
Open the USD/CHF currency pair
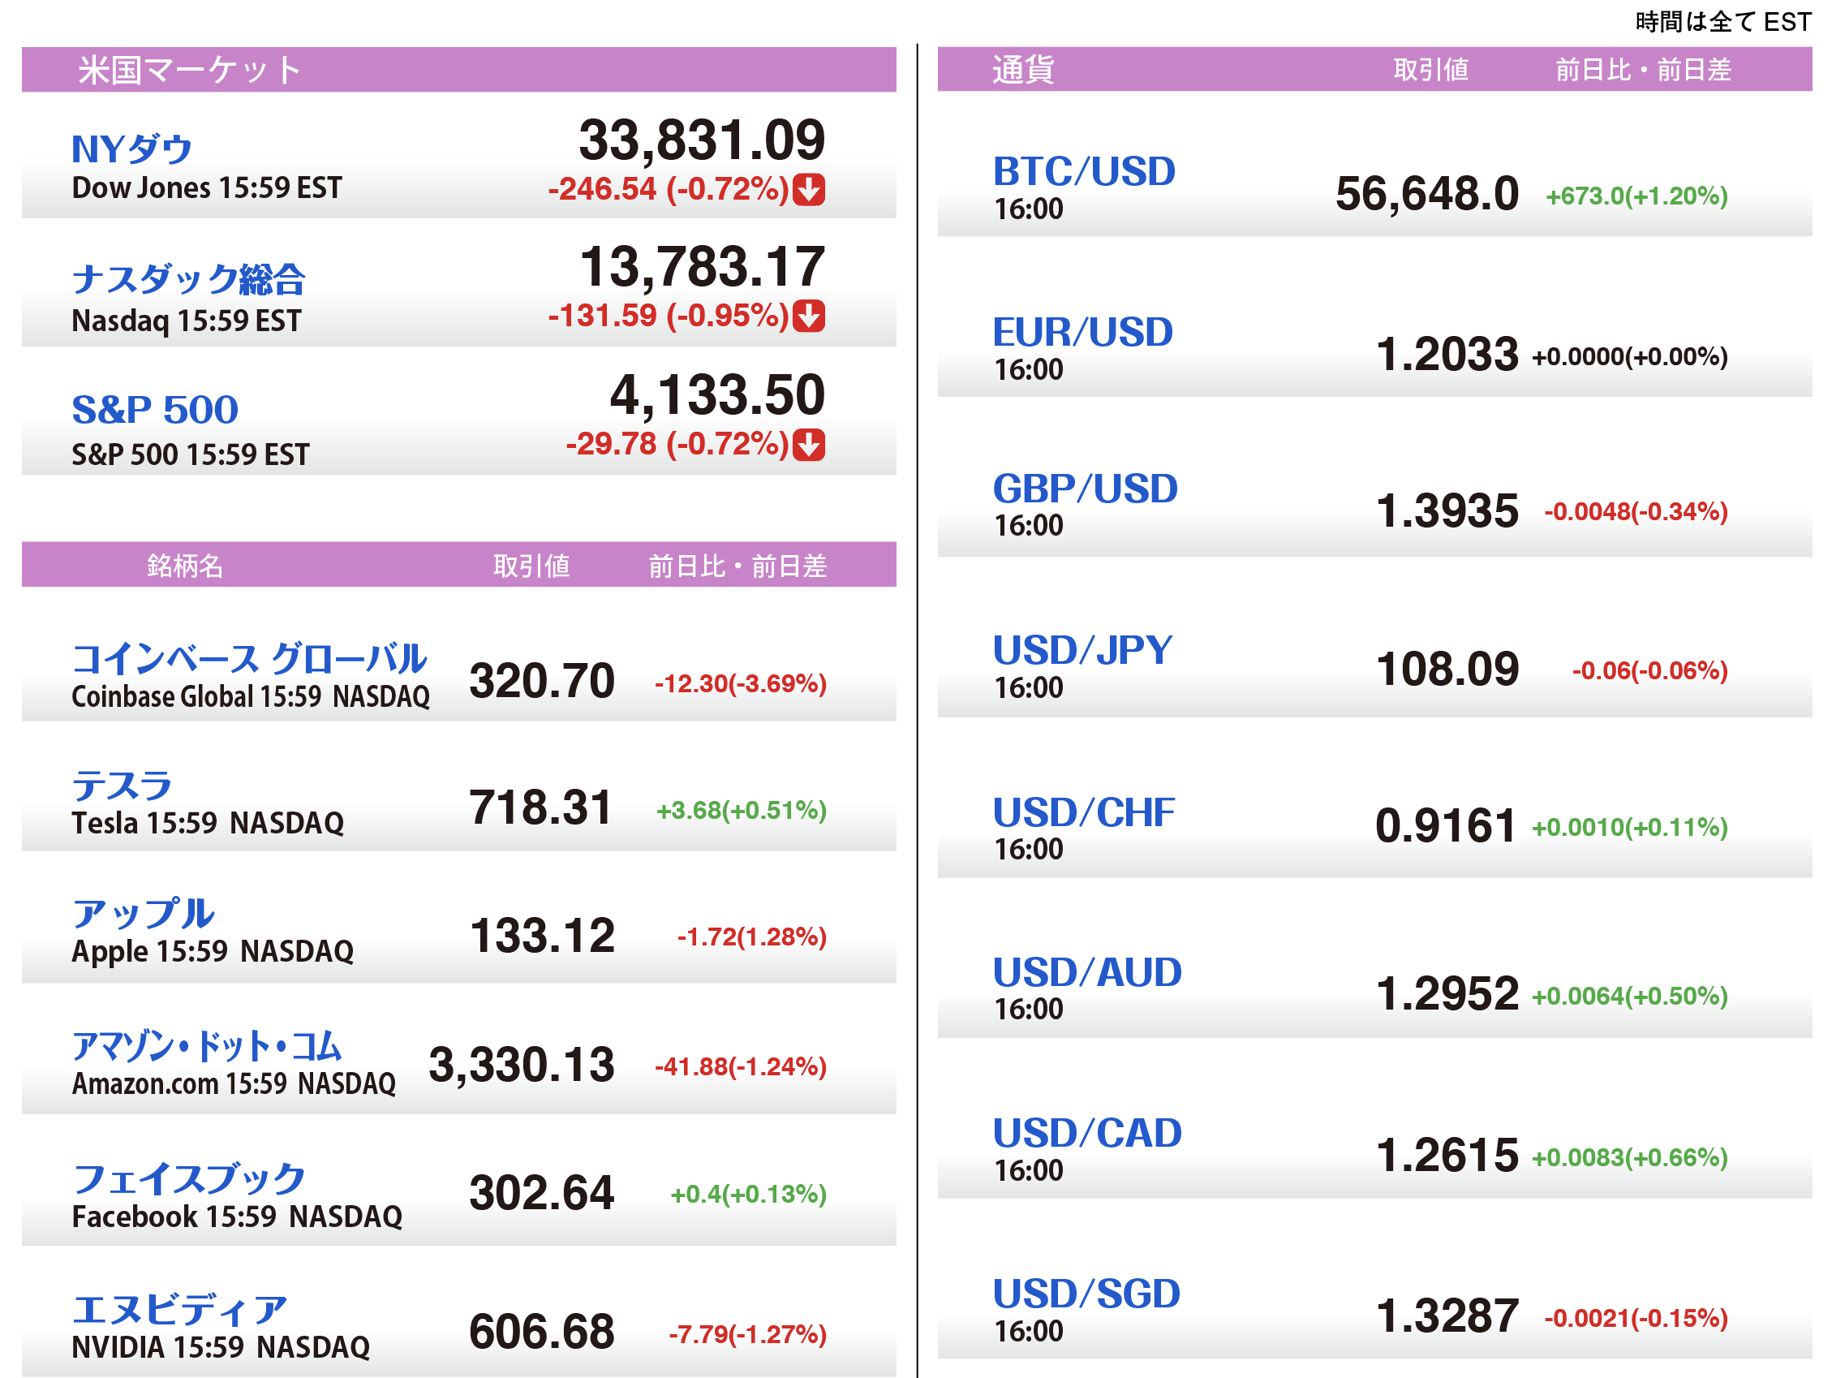point(1083,813)
